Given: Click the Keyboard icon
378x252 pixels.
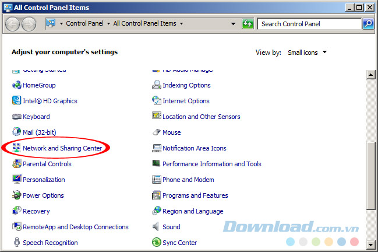Looking at the screenshot, I should click(x=17, y=117).
